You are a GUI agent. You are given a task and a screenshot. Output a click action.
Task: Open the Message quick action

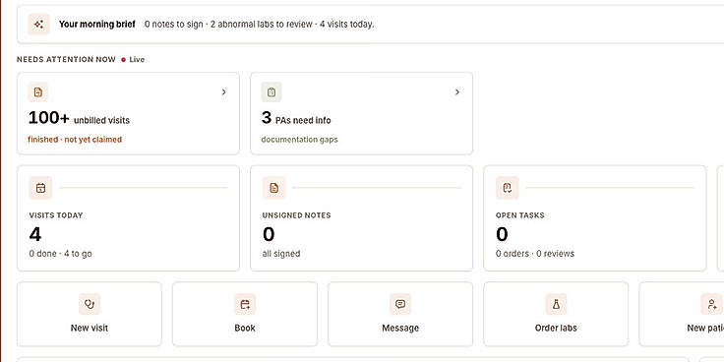[x=400, y=314]
